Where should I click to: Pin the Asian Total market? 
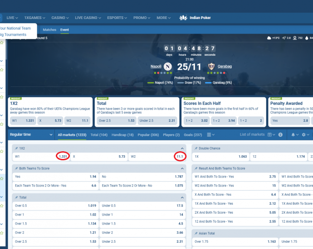196,233
